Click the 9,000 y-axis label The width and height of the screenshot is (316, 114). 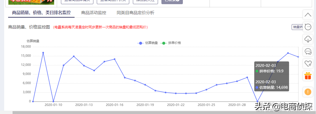pos(27,74)
